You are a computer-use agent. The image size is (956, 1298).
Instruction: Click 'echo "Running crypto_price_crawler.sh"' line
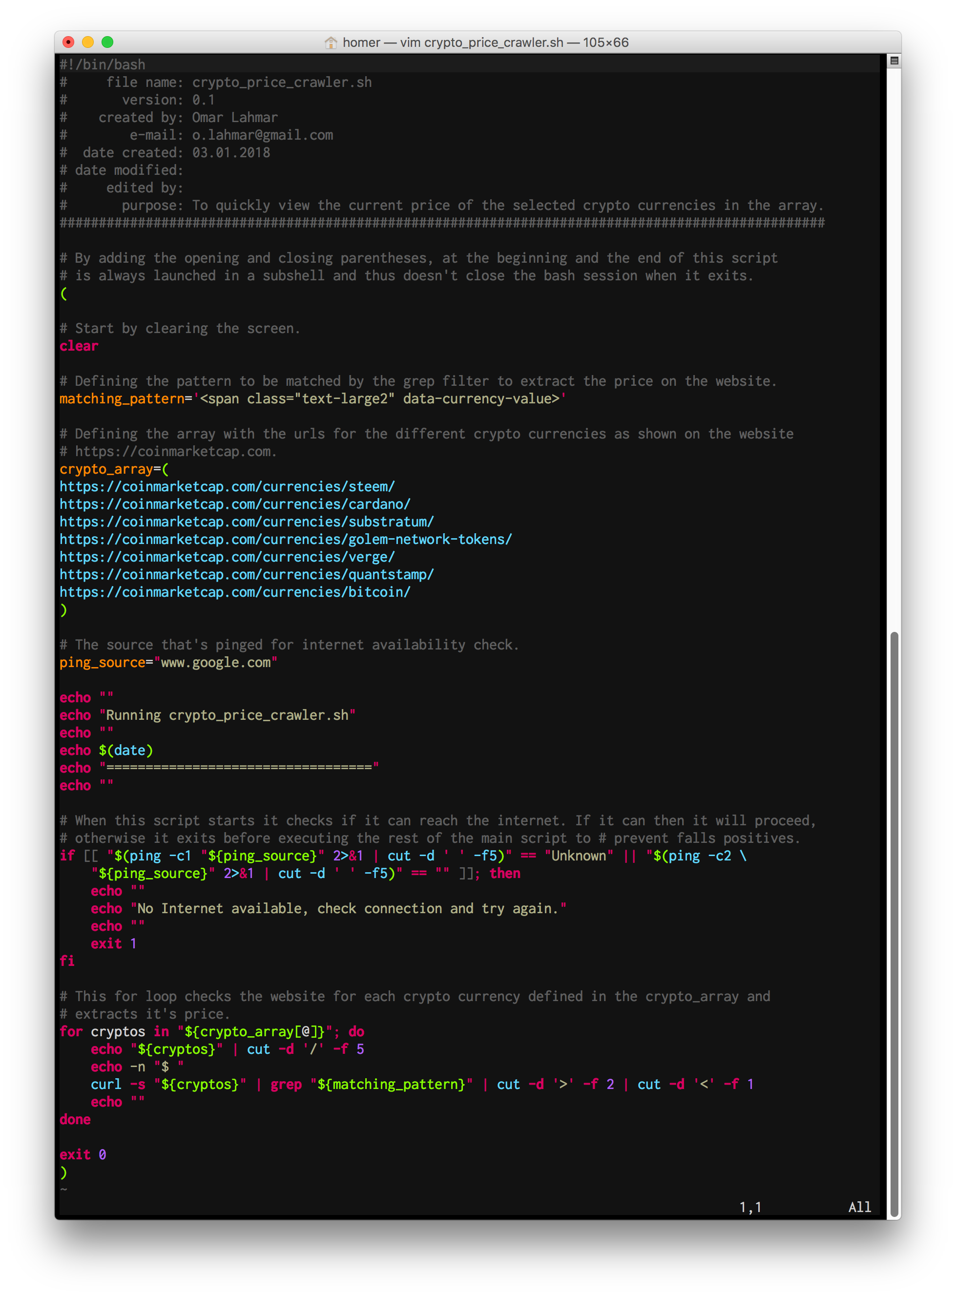(x=207, y=715)
